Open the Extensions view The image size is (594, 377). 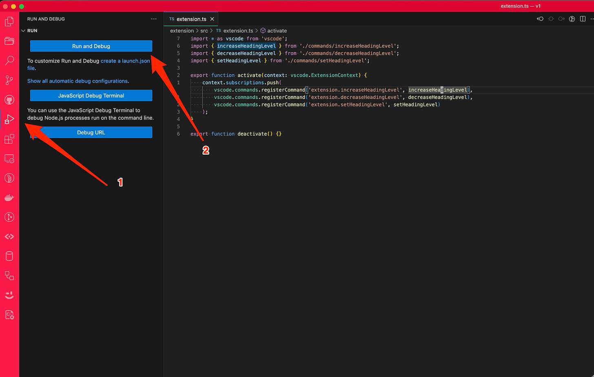tap(9, 139)
